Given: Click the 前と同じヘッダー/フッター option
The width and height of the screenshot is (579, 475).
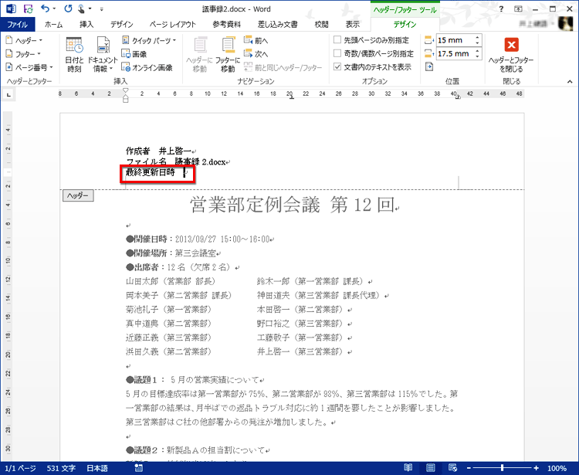Looking at the screenshot, I should (x=283, y=68).
